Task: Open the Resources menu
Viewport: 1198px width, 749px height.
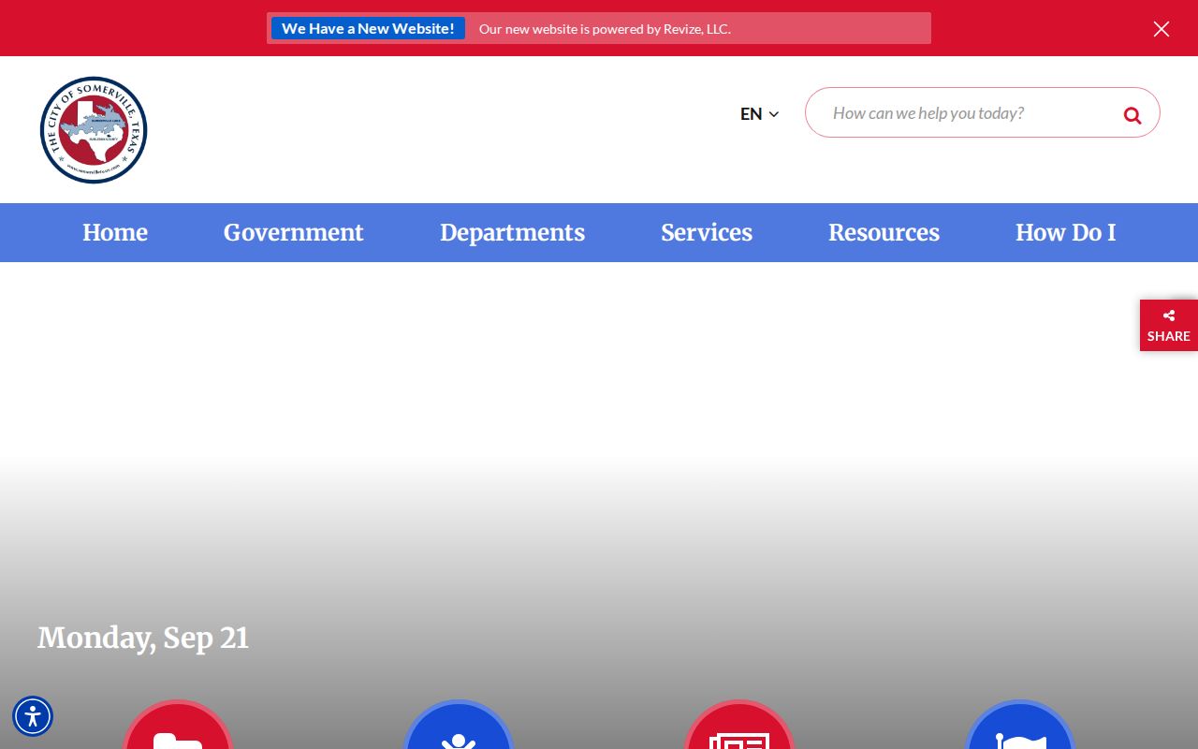Action: 884,232
